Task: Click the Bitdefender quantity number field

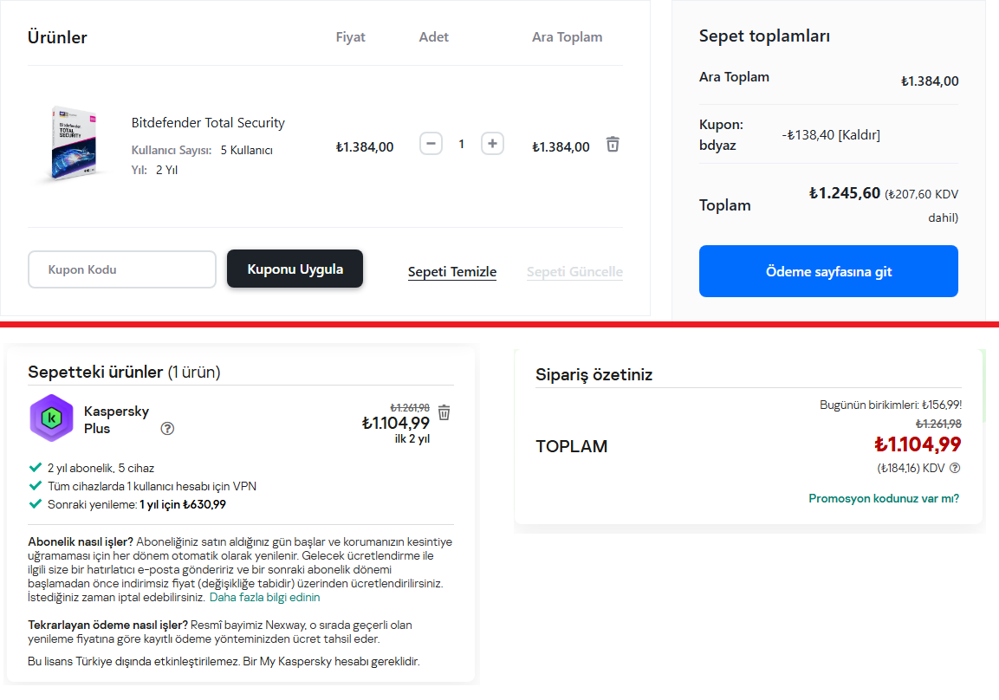Action: coord(461,144)
